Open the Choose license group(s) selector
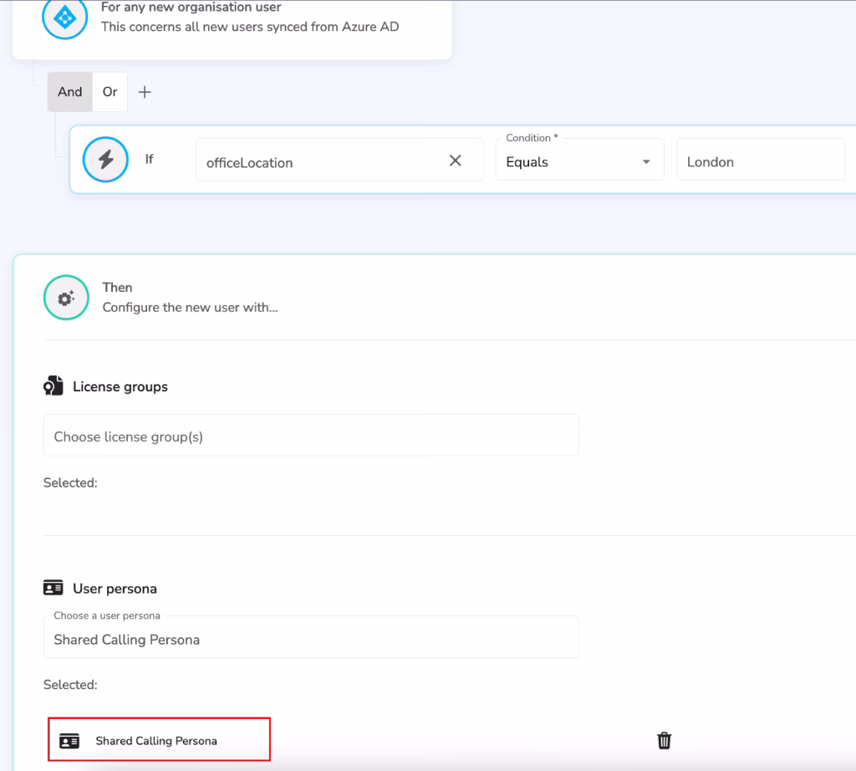 (x=311, y=435)
